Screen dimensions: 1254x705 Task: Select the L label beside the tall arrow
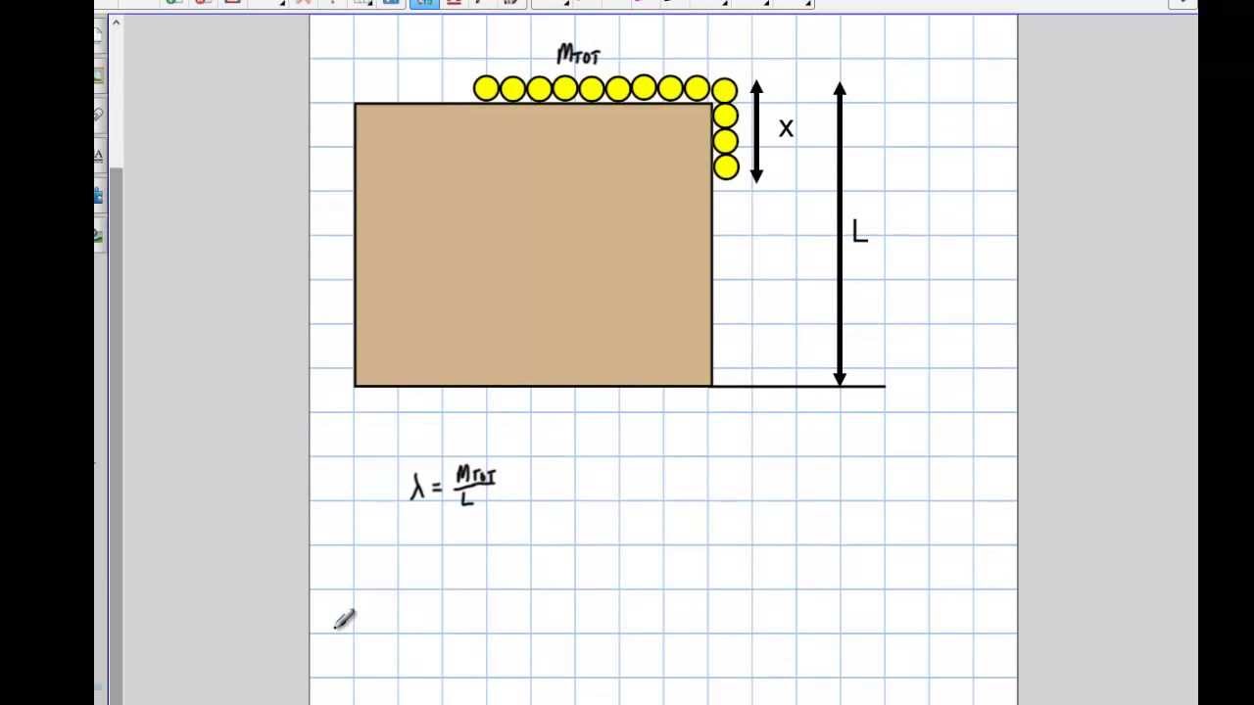pyautogui.click(x=859, y=231)
